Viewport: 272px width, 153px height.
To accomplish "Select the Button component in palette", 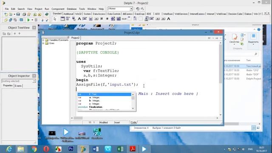I will [x=96, y=19].
